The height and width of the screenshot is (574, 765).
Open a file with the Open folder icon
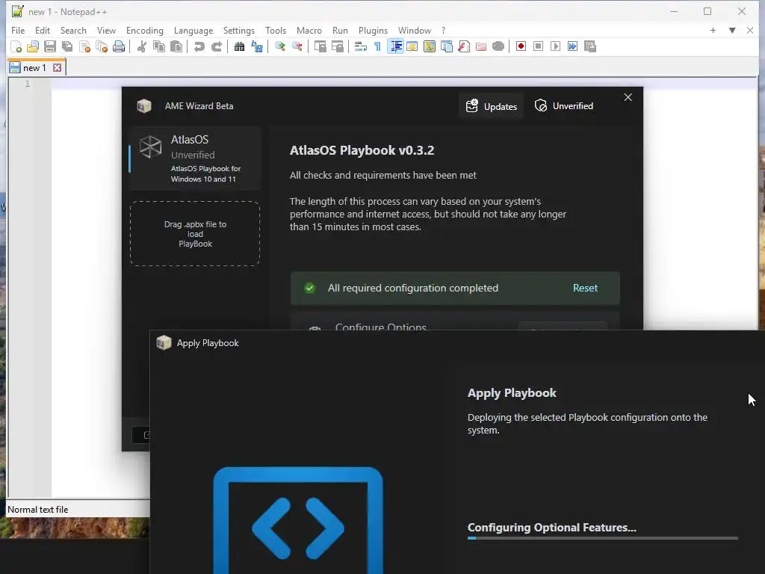[33, 46]
